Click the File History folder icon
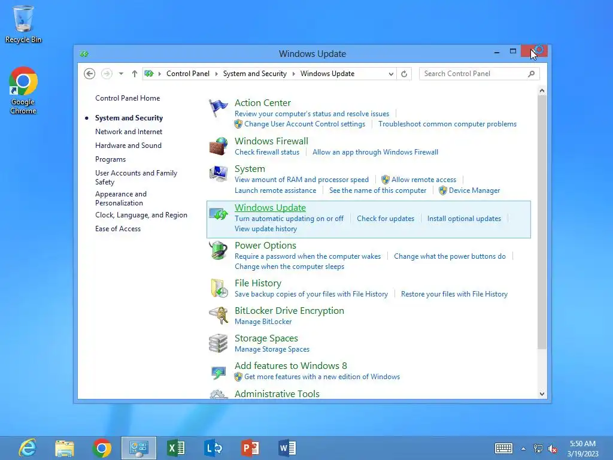613x460 pixels. (x=219, y=288)
